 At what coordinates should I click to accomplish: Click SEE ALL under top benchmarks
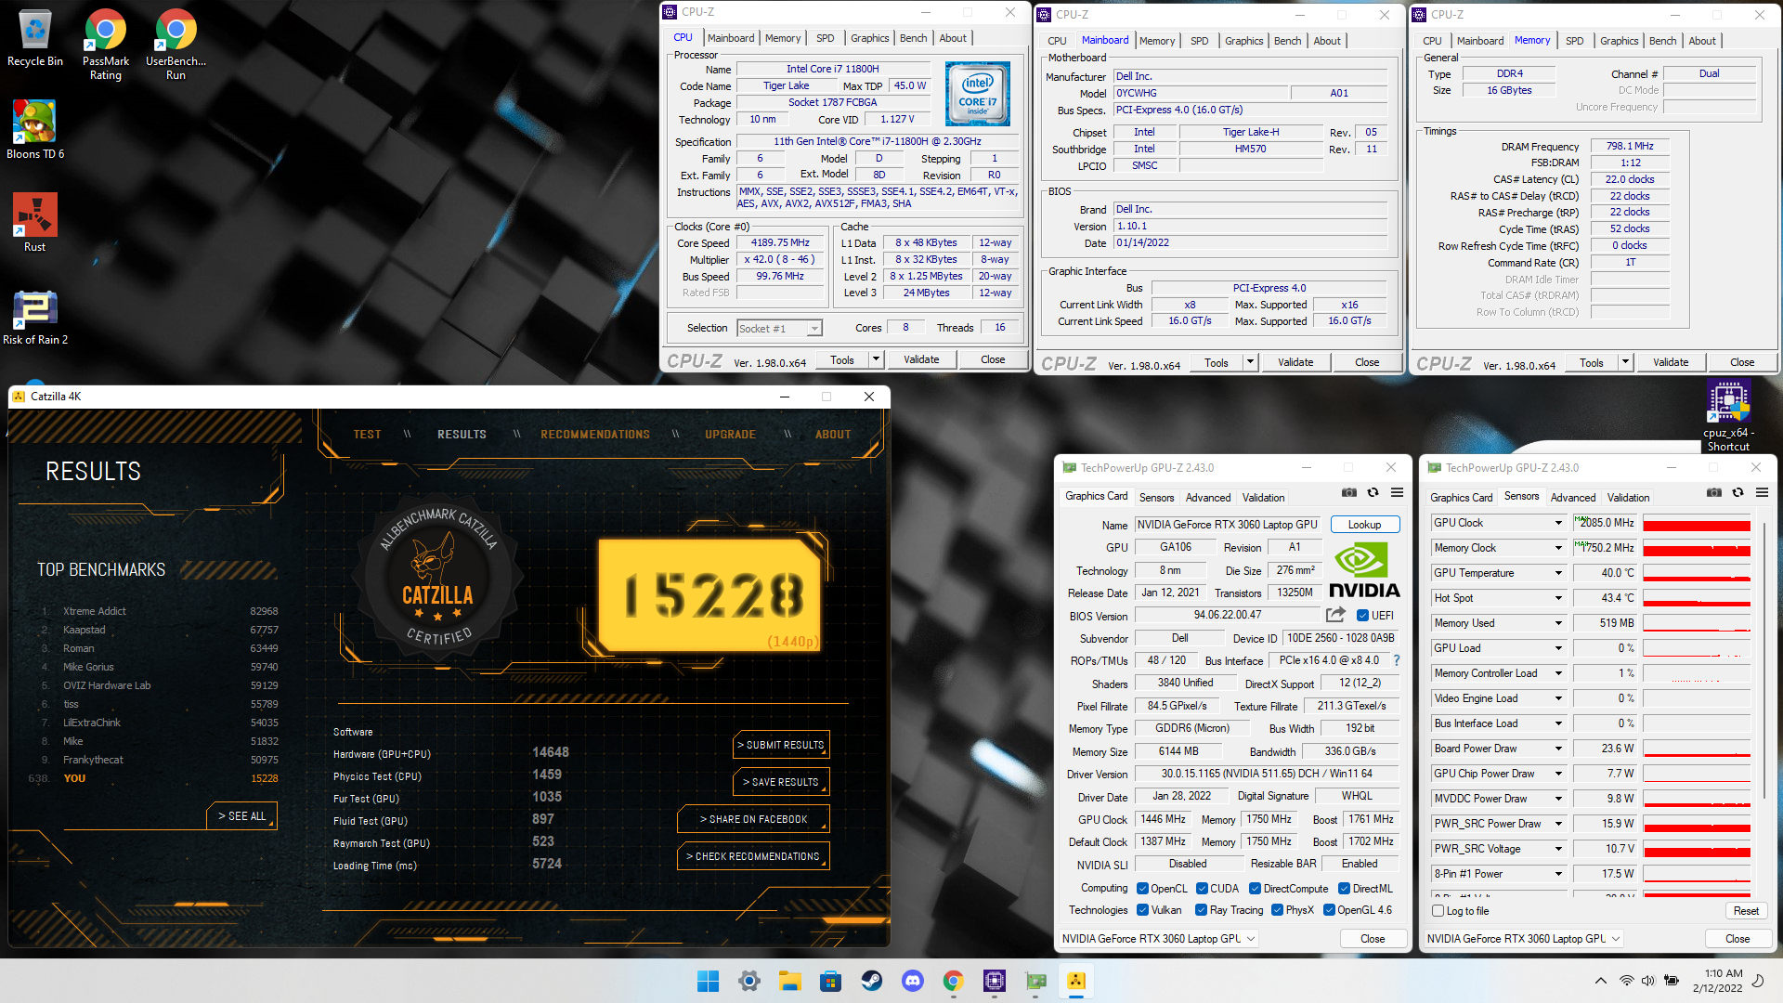[241, 816]
